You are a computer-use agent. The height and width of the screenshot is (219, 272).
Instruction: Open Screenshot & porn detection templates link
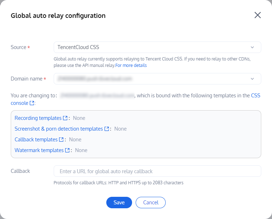coord(59,129)
